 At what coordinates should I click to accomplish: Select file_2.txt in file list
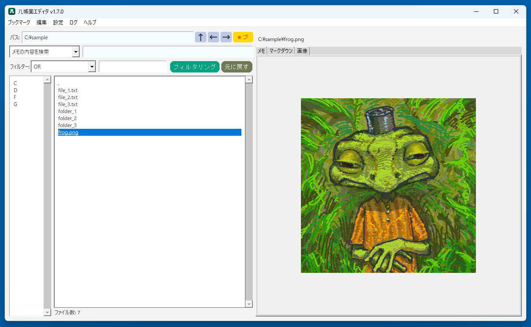pyautogui.click(x=68, y=97)
